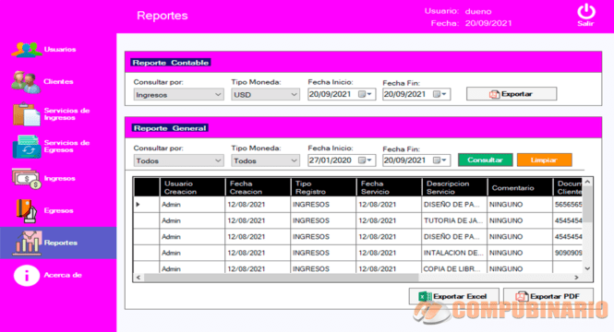Viewport: 614px width, 332px height.
Task: Click the Reporte Contable section title
Action: (171, 63)
